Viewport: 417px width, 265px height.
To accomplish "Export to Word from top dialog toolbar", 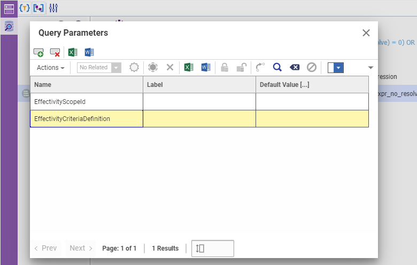I will point(89,52).
